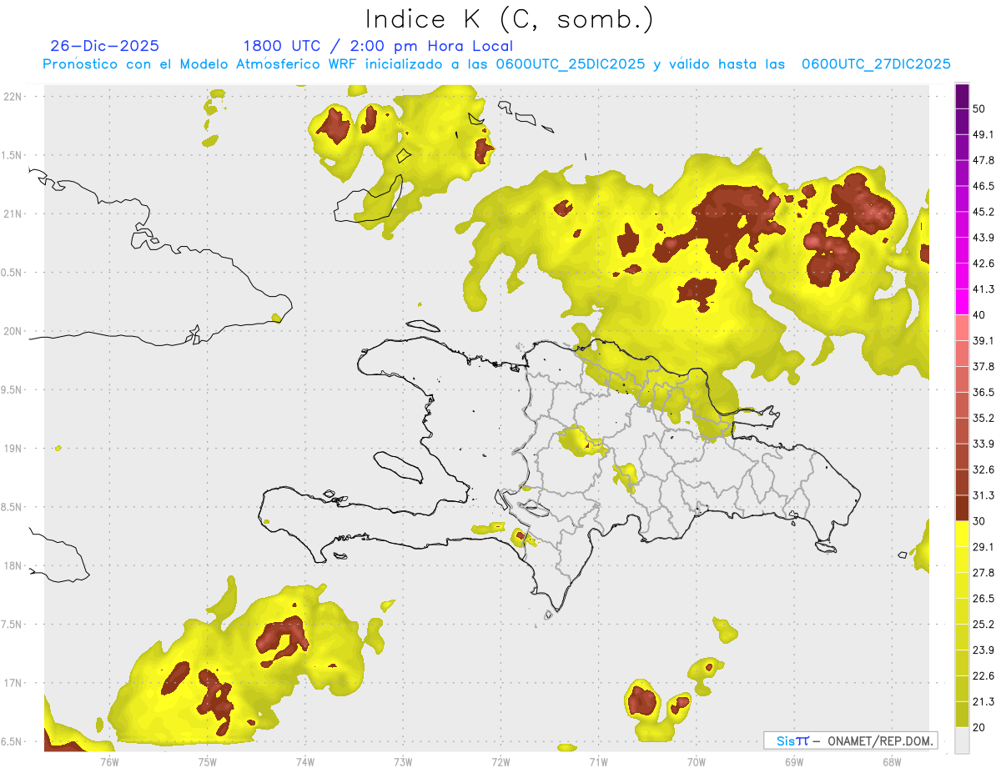Click the "19N" latitude label
The height and width of the screenshot is (773, 1001).
click(13, 448)
